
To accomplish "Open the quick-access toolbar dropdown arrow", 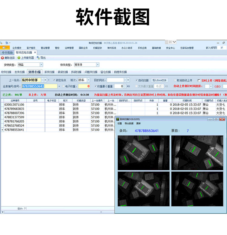I will click(x=10, y=43).
